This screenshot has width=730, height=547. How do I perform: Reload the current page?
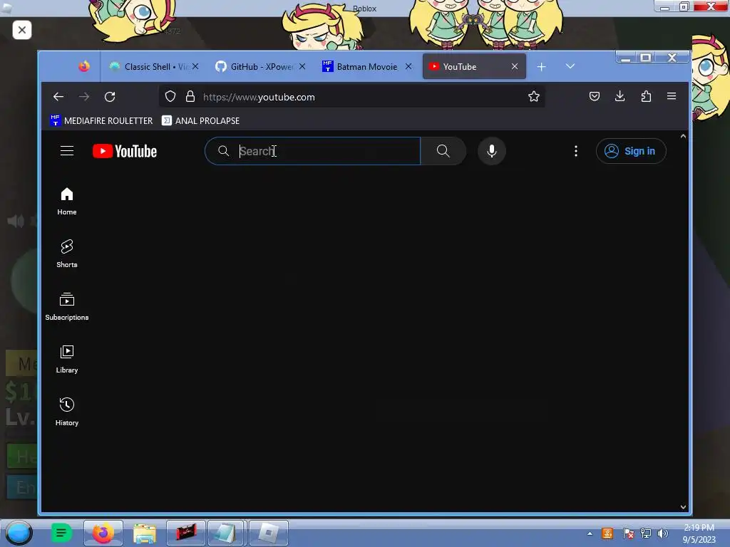point(110,97)
